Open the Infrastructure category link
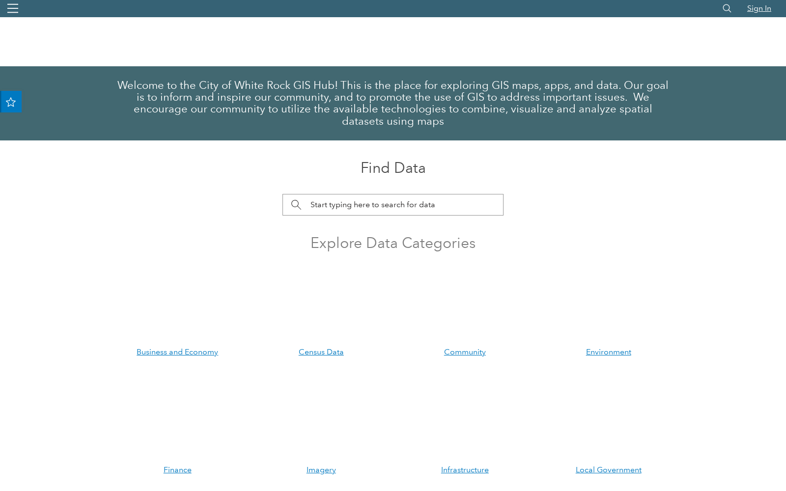Screen dimensions: 786x491 (465, 470)
